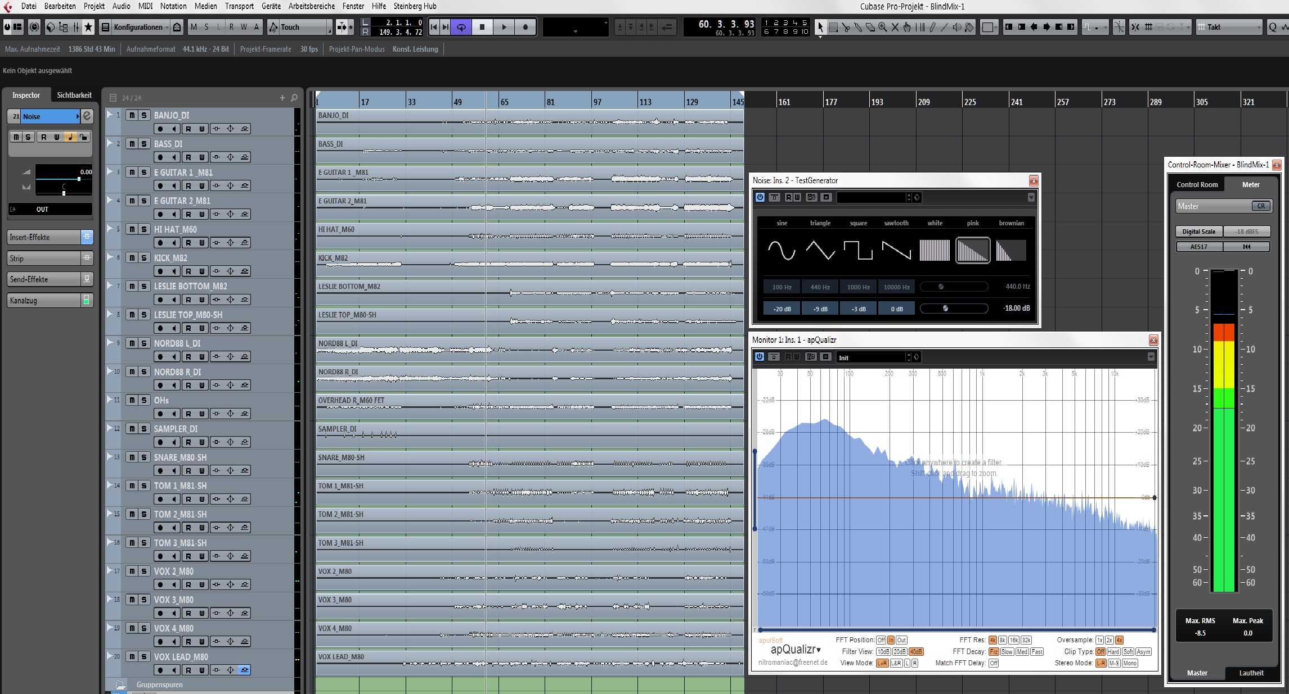The image size is (1289, 694).
Task: Mute the BANJO_DI track
Action: point(132,115)
